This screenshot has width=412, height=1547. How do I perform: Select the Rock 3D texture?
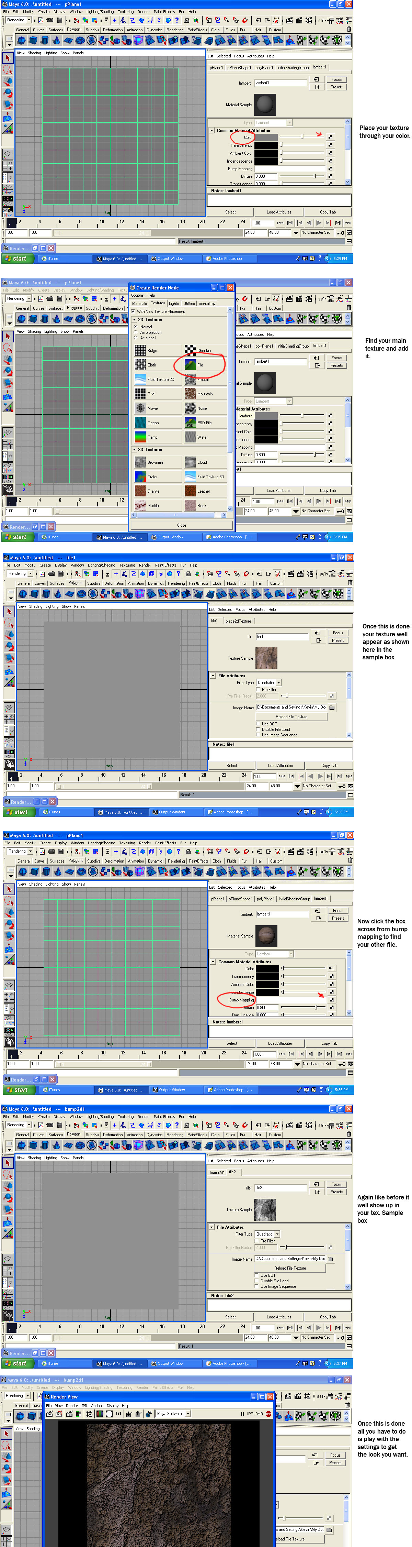point(205,505)
